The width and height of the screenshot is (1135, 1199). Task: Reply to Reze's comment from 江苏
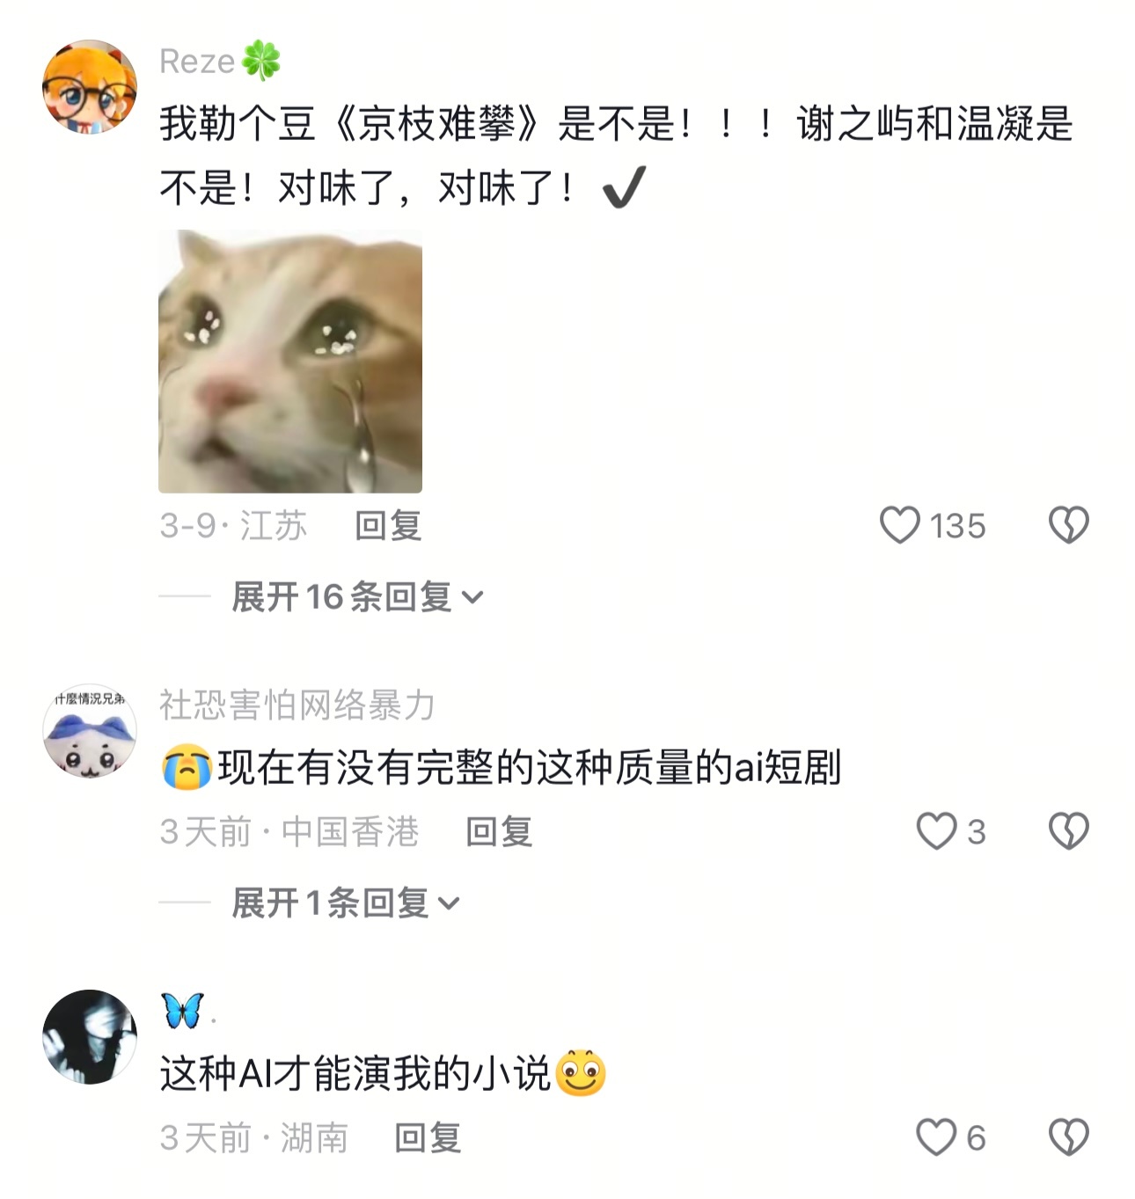pyautogui.click(x=388, y=526)
